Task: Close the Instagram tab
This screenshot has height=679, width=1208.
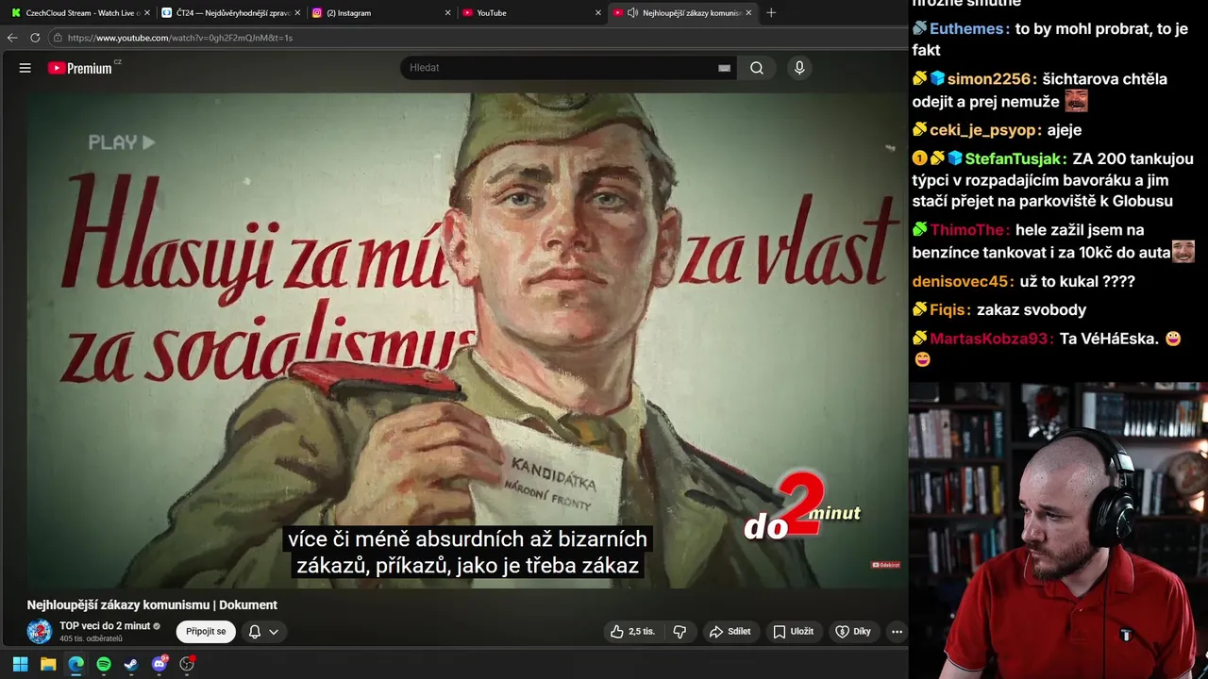Action: coord(448,13)
